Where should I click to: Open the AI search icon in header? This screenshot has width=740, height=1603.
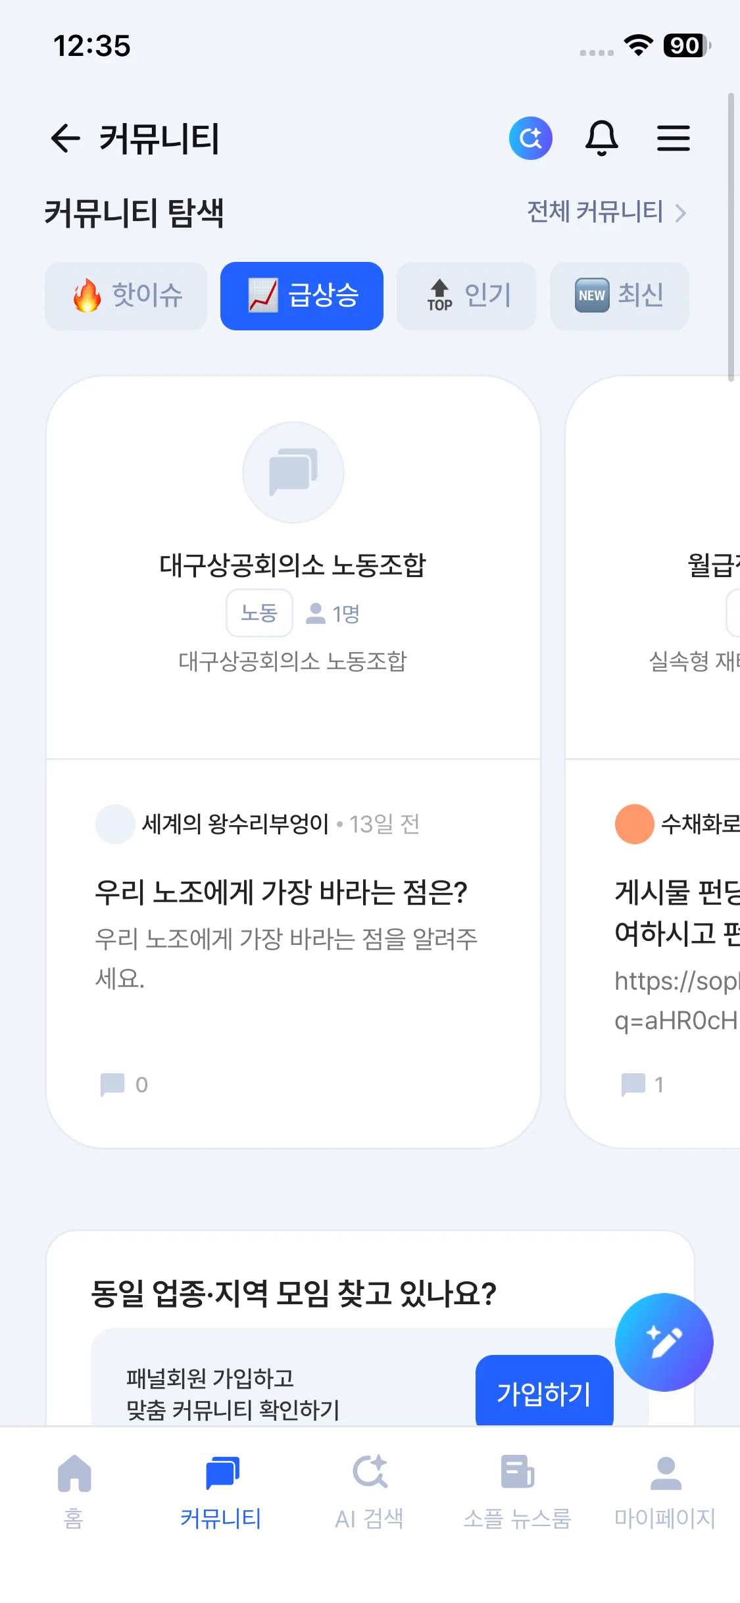pos(530,138)
